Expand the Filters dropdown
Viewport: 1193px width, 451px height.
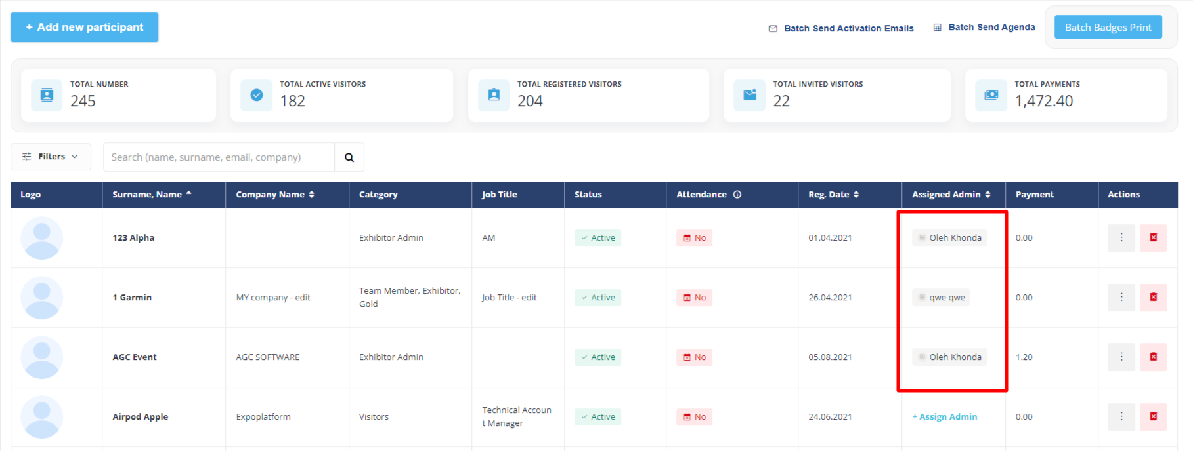[x=51, y=157]
